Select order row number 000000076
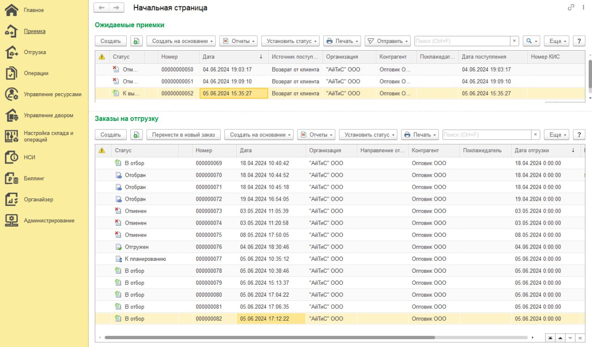The height and width of the screenshot is (347, 592). [x=209, y=247]
